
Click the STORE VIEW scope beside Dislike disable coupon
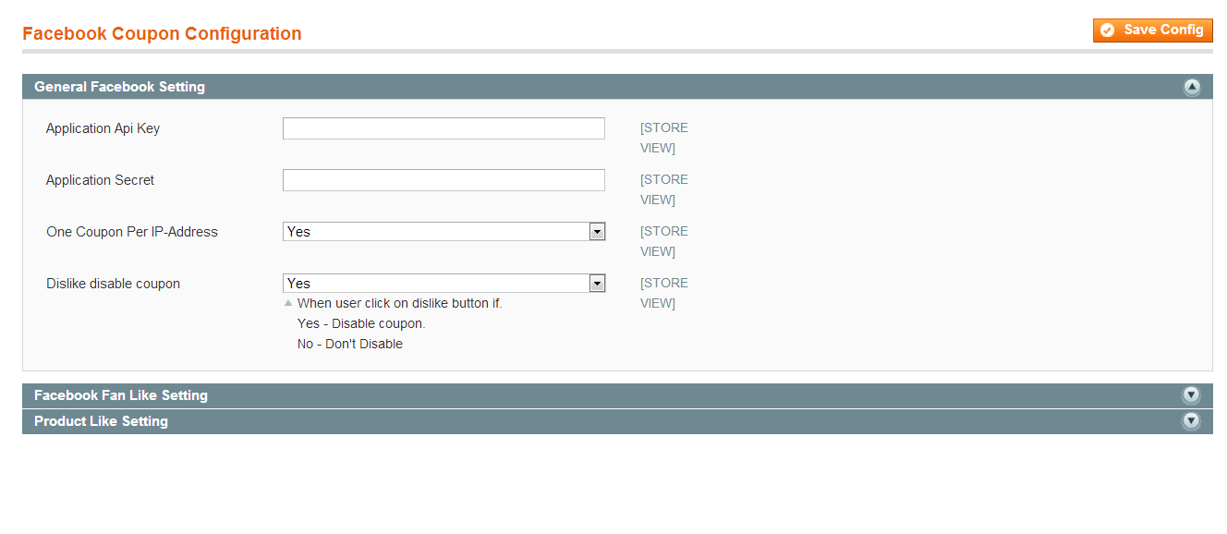pos(664,293)
